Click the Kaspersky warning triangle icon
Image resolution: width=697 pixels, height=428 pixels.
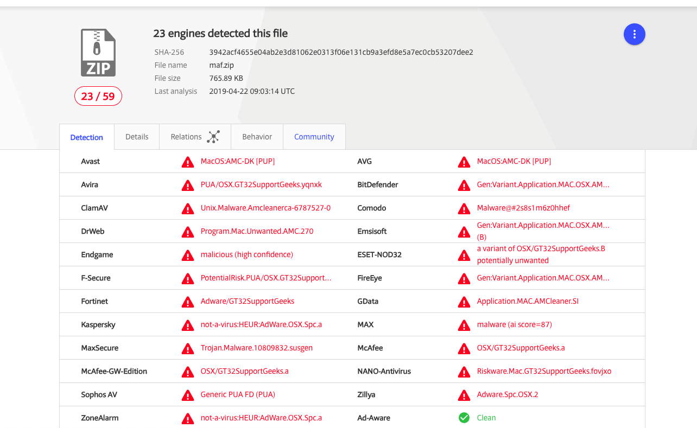pos(188,325)
